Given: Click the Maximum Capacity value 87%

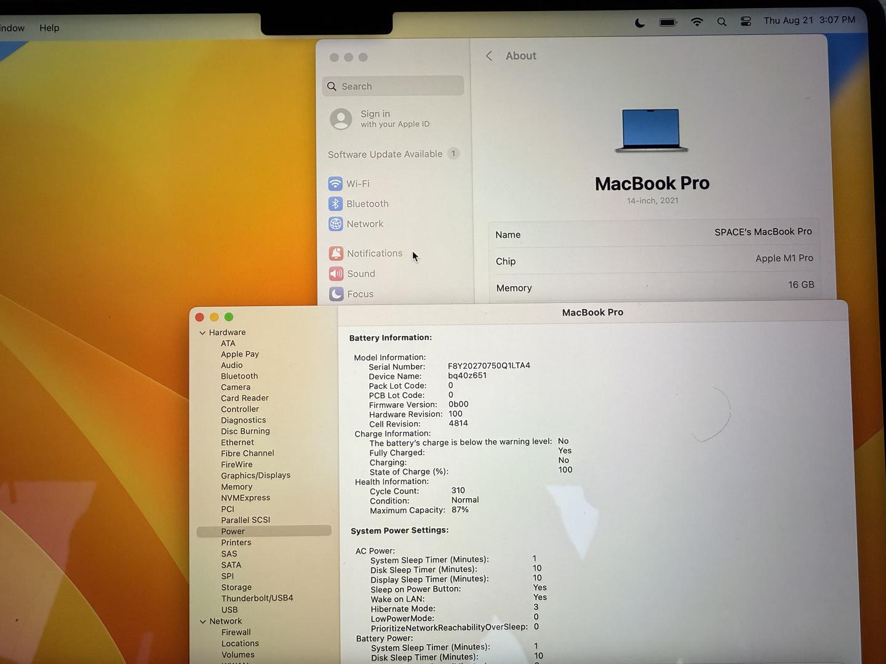Looking at the screenshot, I should coord(460,510).
